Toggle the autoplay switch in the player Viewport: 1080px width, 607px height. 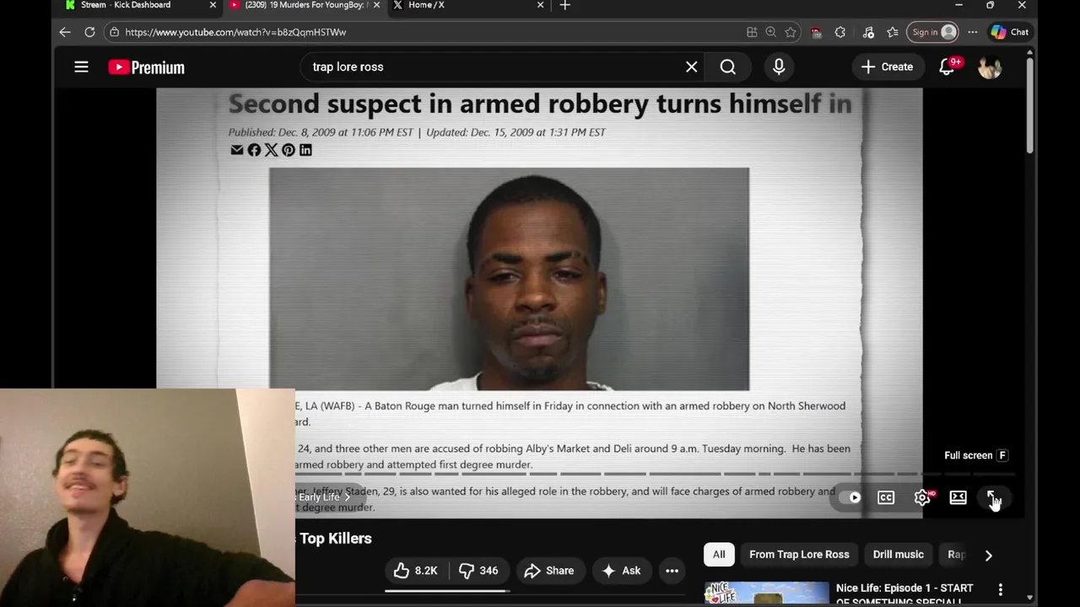tap(850, 497)
